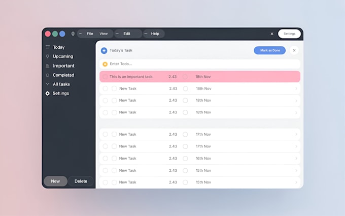Click the blue window control dot
Viewport: 345px width, 216px height.
[x=62, y=34]
